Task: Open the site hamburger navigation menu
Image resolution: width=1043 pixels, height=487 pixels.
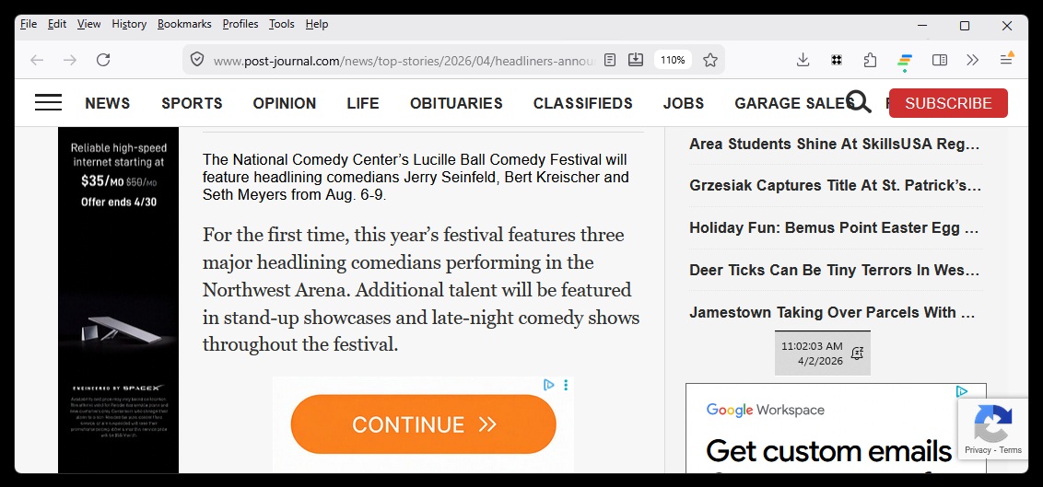Action: 49,102
